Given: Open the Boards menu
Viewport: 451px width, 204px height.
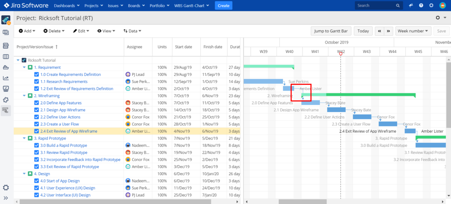Looking at the screenshot, I should pyautogui.click(x=136, y=6).
